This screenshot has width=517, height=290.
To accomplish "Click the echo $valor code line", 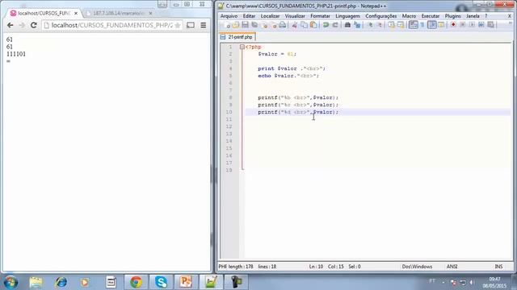I will pos(288,76).
